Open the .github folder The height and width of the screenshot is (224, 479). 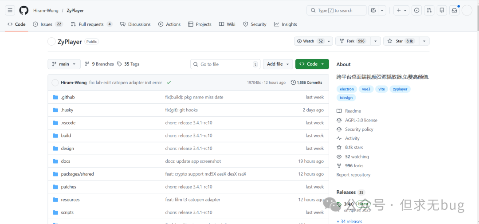pos(67,97)
